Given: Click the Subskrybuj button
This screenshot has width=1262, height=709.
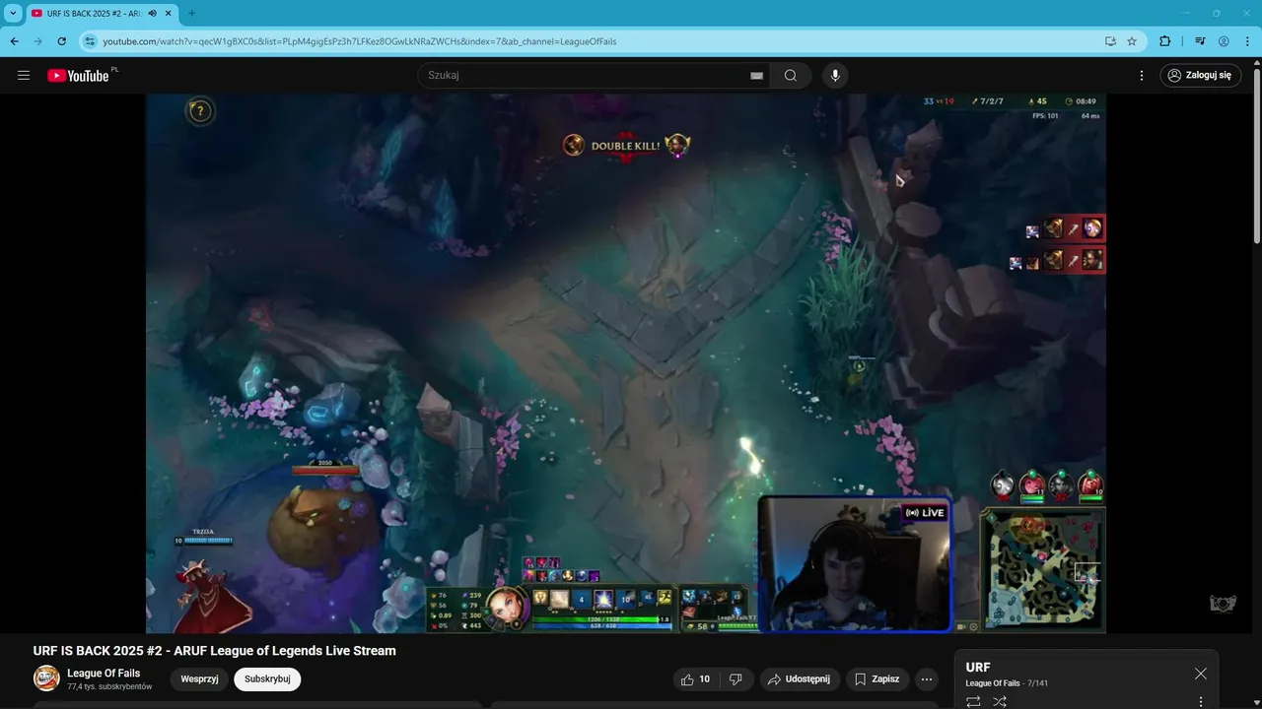Looking at the screenshot, I should point(267,678).
